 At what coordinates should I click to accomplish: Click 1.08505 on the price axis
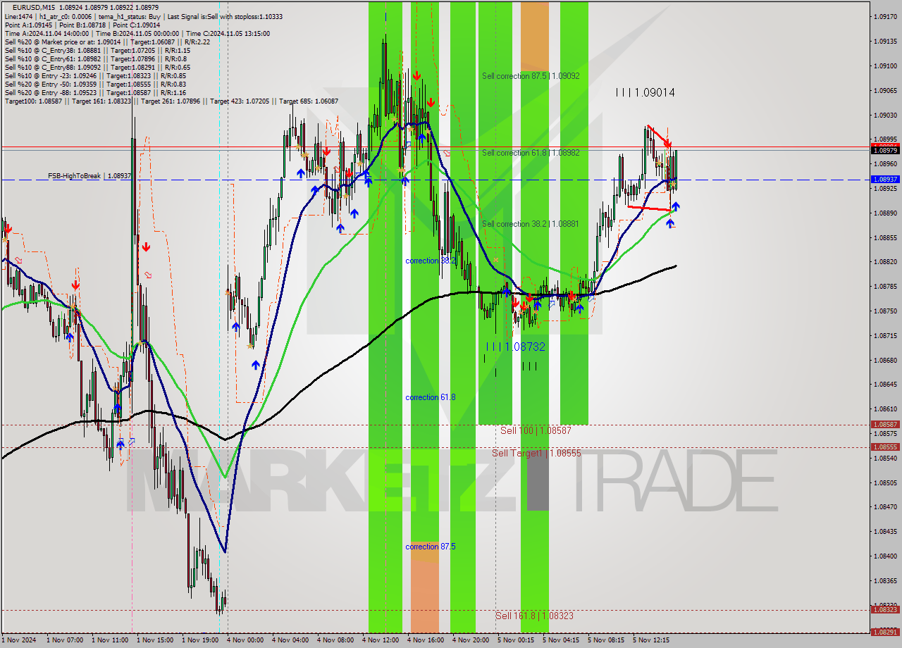pos(885,482)
